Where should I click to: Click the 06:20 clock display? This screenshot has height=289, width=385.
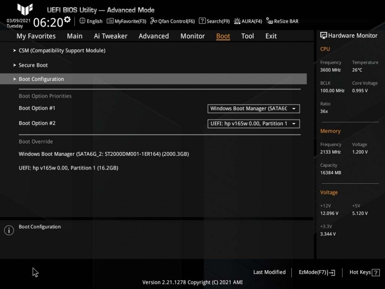tap(48, 22)
